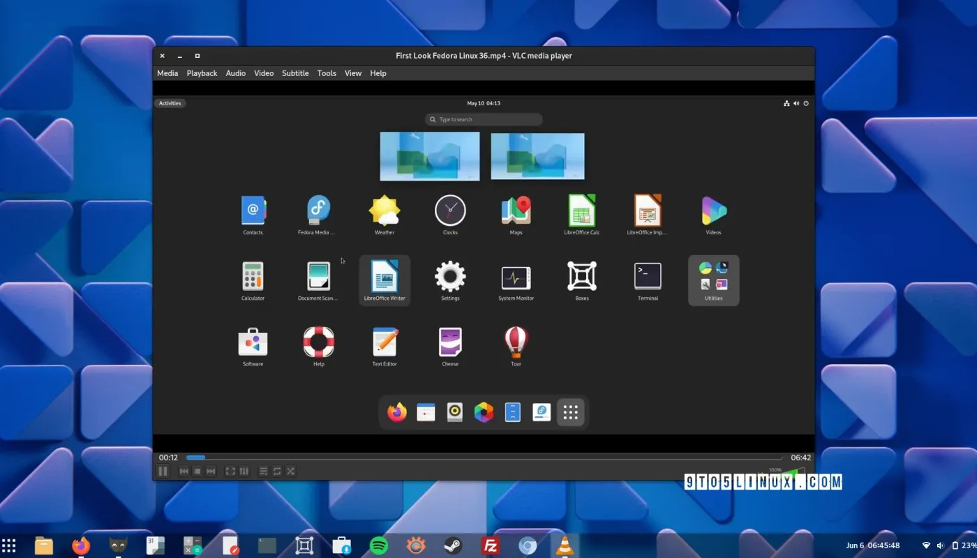Click the LibreOffice Writer icon
977x558 pixels.
pyautogui.click(x=385, y=276)
